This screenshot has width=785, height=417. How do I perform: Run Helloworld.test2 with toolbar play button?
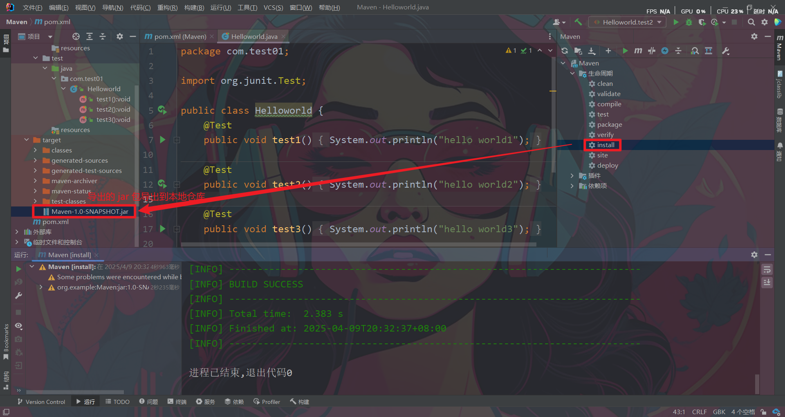pos(676,22)
